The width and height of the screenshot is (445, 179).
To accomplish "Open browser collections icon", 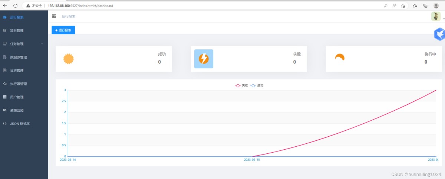I will (425, 6).
